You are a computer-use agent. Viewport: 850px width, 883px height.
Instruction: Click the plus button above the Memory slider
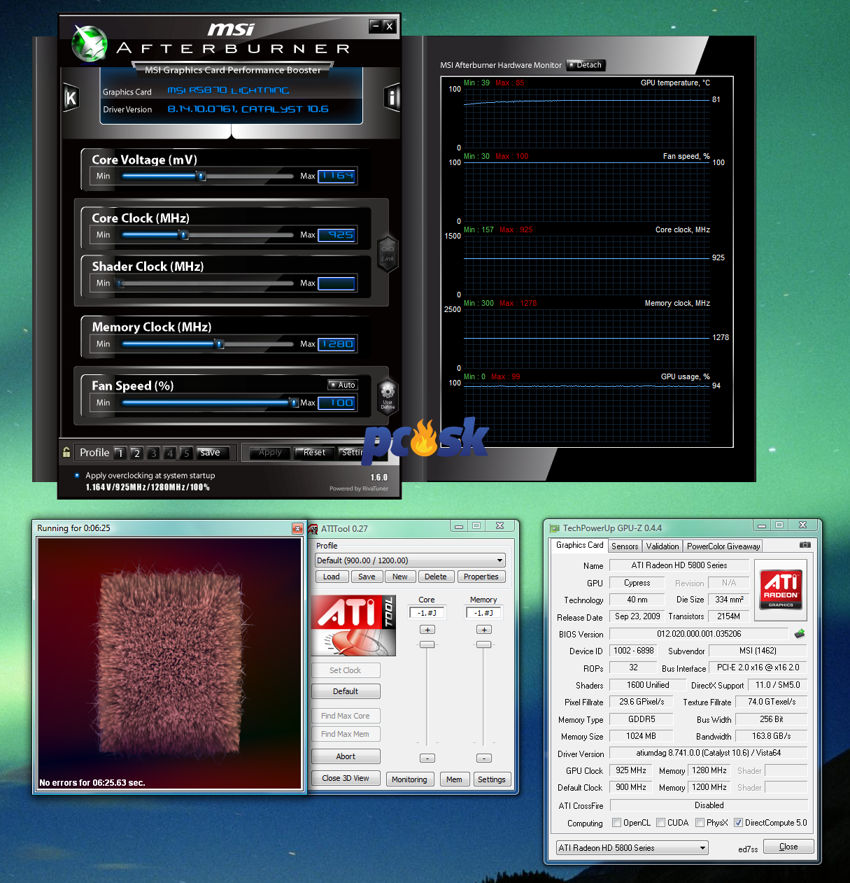483,630
